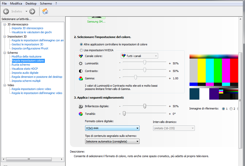245x166 pixels.
Task: Open 'Tipo di contenuto segnalato' dropdown
Action: pyautogui.click(x=112, y=141)
